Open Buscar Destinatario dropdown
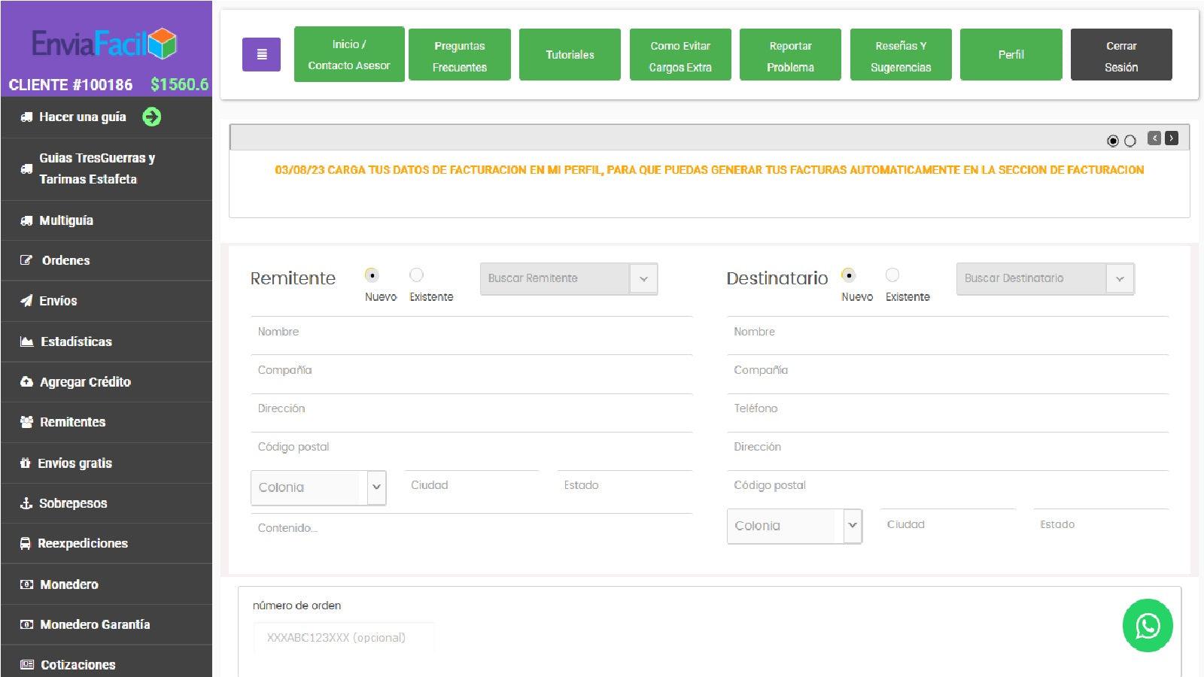The image size is (1204, 677). tap(1045, 278)
